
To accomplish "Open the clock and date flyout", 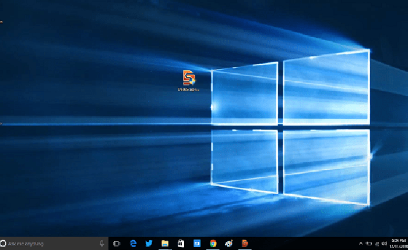I will [399, 244].
